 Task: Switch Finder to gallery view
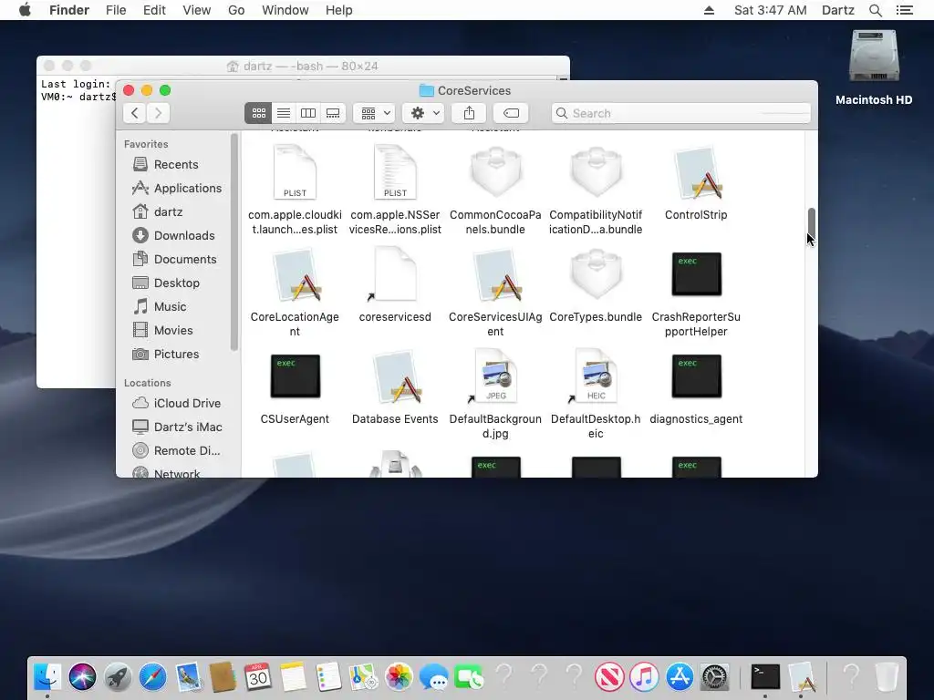(x=333, y=113)
